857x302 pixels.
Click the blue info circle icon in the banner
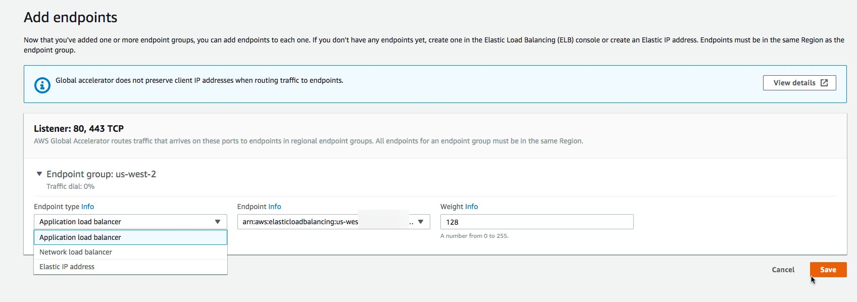(42, 85)
